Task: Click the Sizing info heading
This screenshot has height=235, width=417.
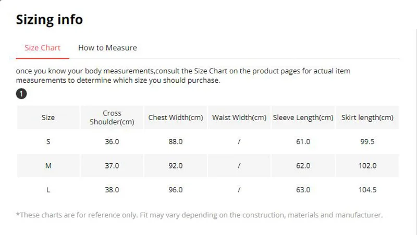Action: click(x=50, y=20)
